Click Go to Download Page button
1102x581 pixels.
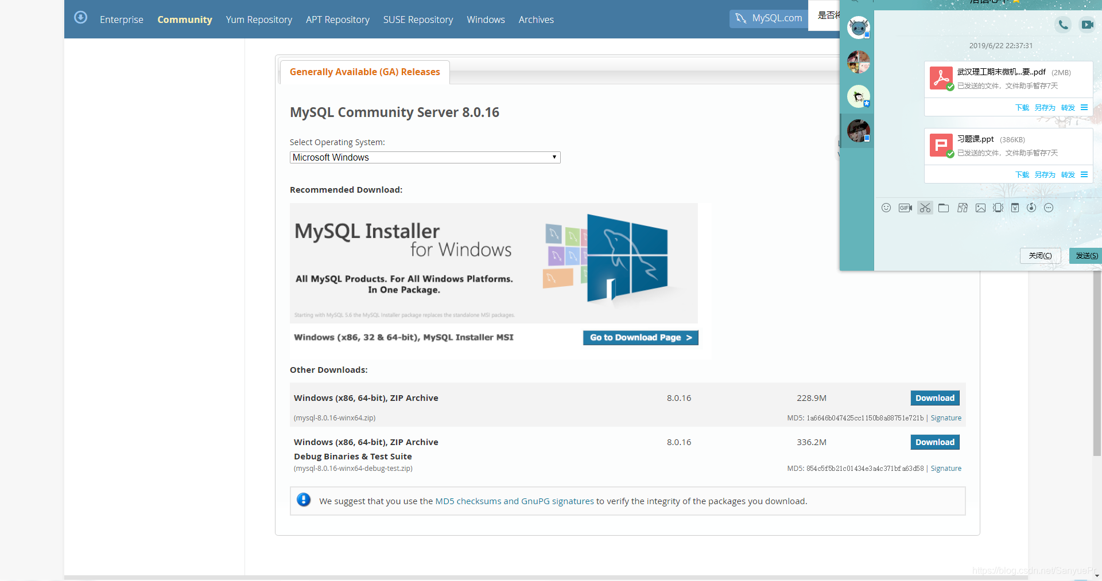pyautogui.click(x=641, y=338)
